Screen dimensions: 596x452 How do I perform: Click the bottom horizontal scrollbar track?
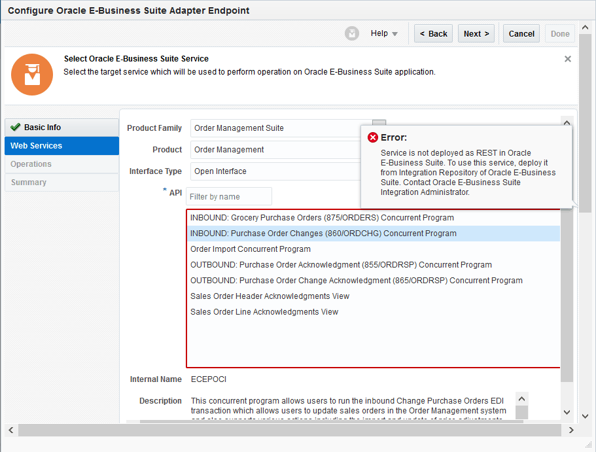click(290, 430)
